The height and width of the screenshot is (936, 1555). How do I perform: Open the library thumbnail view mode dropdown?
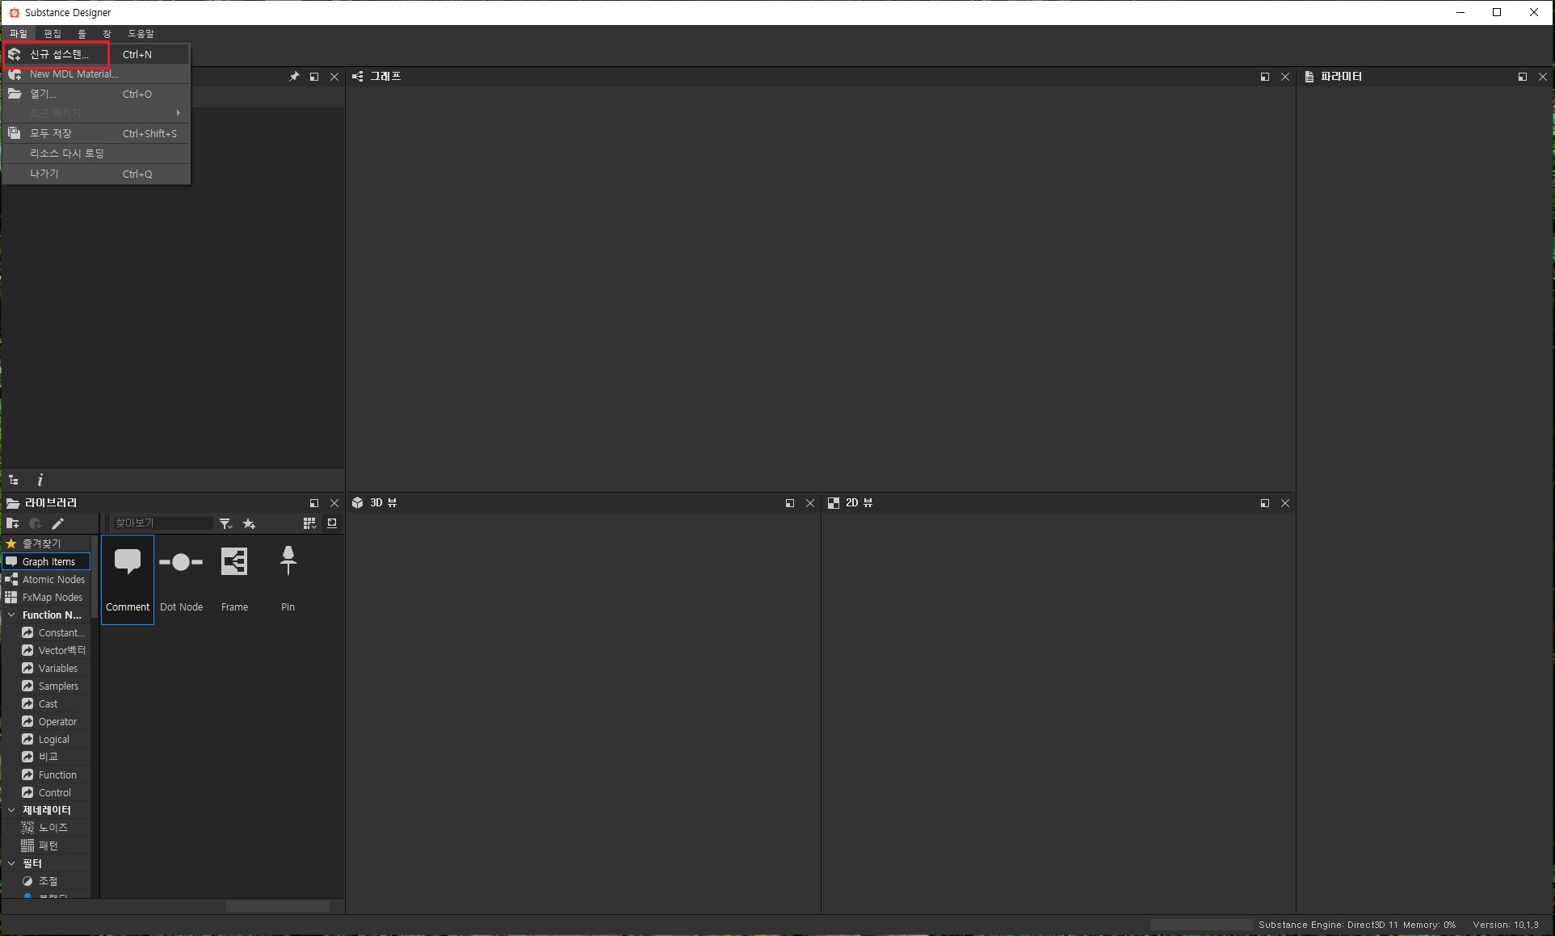pyautogui.click(x=309, y=523)
